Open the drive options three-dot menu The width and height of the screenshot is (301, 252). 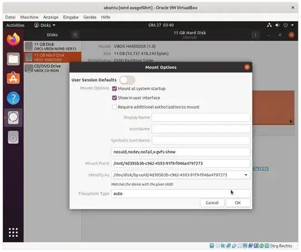255,35
